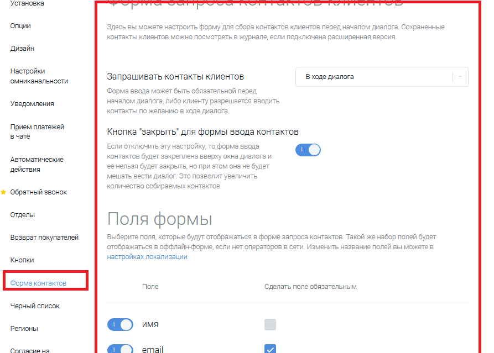Viewport: 494px width, 353px height.
Task: Go to Обратный звонок settings
Action: point(38,192)
